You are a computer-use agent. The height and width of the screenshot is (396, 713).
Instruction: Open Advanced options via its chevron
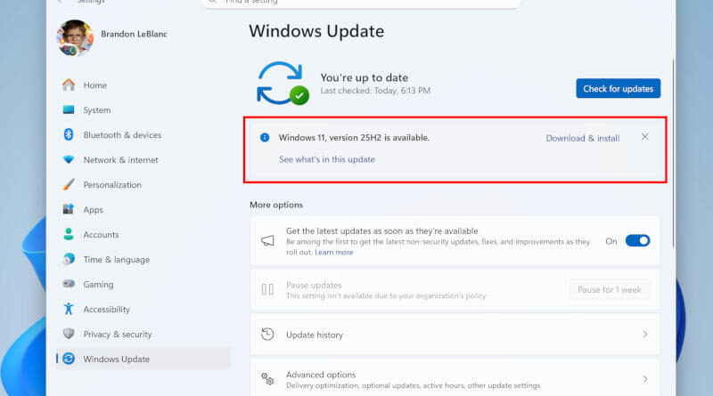click(645, 379)
